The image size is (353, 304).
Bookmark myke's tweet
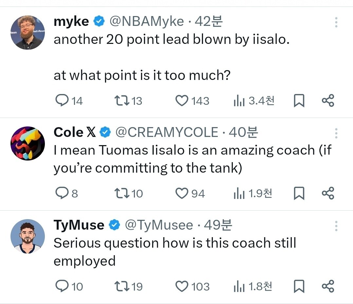(x=299, y=101)
